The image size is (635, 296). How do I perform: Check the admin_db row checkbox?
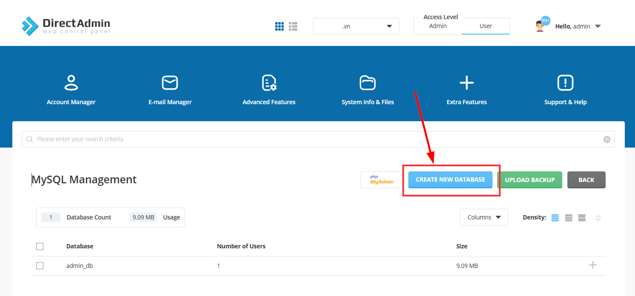pyautogui.click(x=40, y=266)
